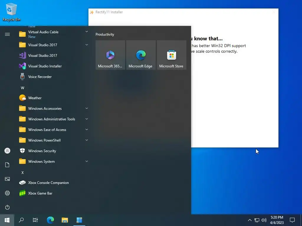Expand the Windows PowerShell chevron
Viewport: 302px width, 226px height.
(87, 140)
